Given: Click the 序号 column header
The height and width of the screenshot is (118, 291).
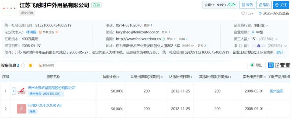Looking at the screenshot, I should coord(6,77).
